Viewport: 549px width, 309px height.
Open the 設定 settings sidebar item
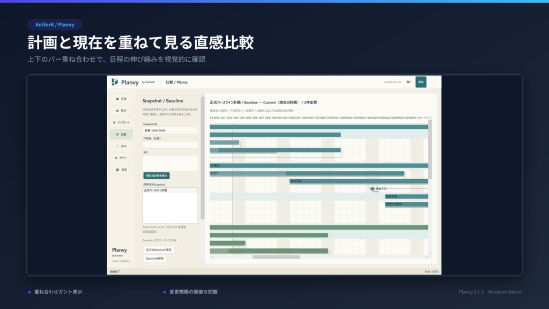pos(121,170)
